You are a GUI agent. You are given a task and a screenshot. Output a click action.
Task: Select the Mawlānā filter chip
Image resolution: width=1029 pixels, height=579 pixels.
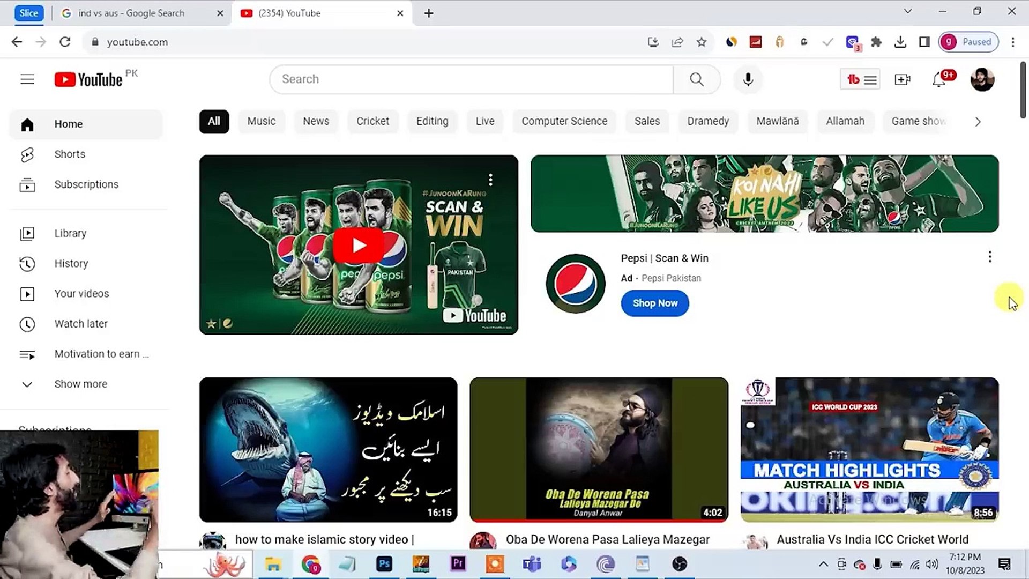[x=778, y=121]
